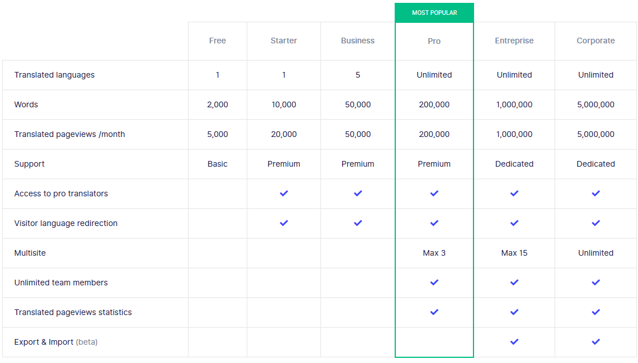
Task: Click the Pro plan's Unlimited translated languages value
Action: coord(435,75)
